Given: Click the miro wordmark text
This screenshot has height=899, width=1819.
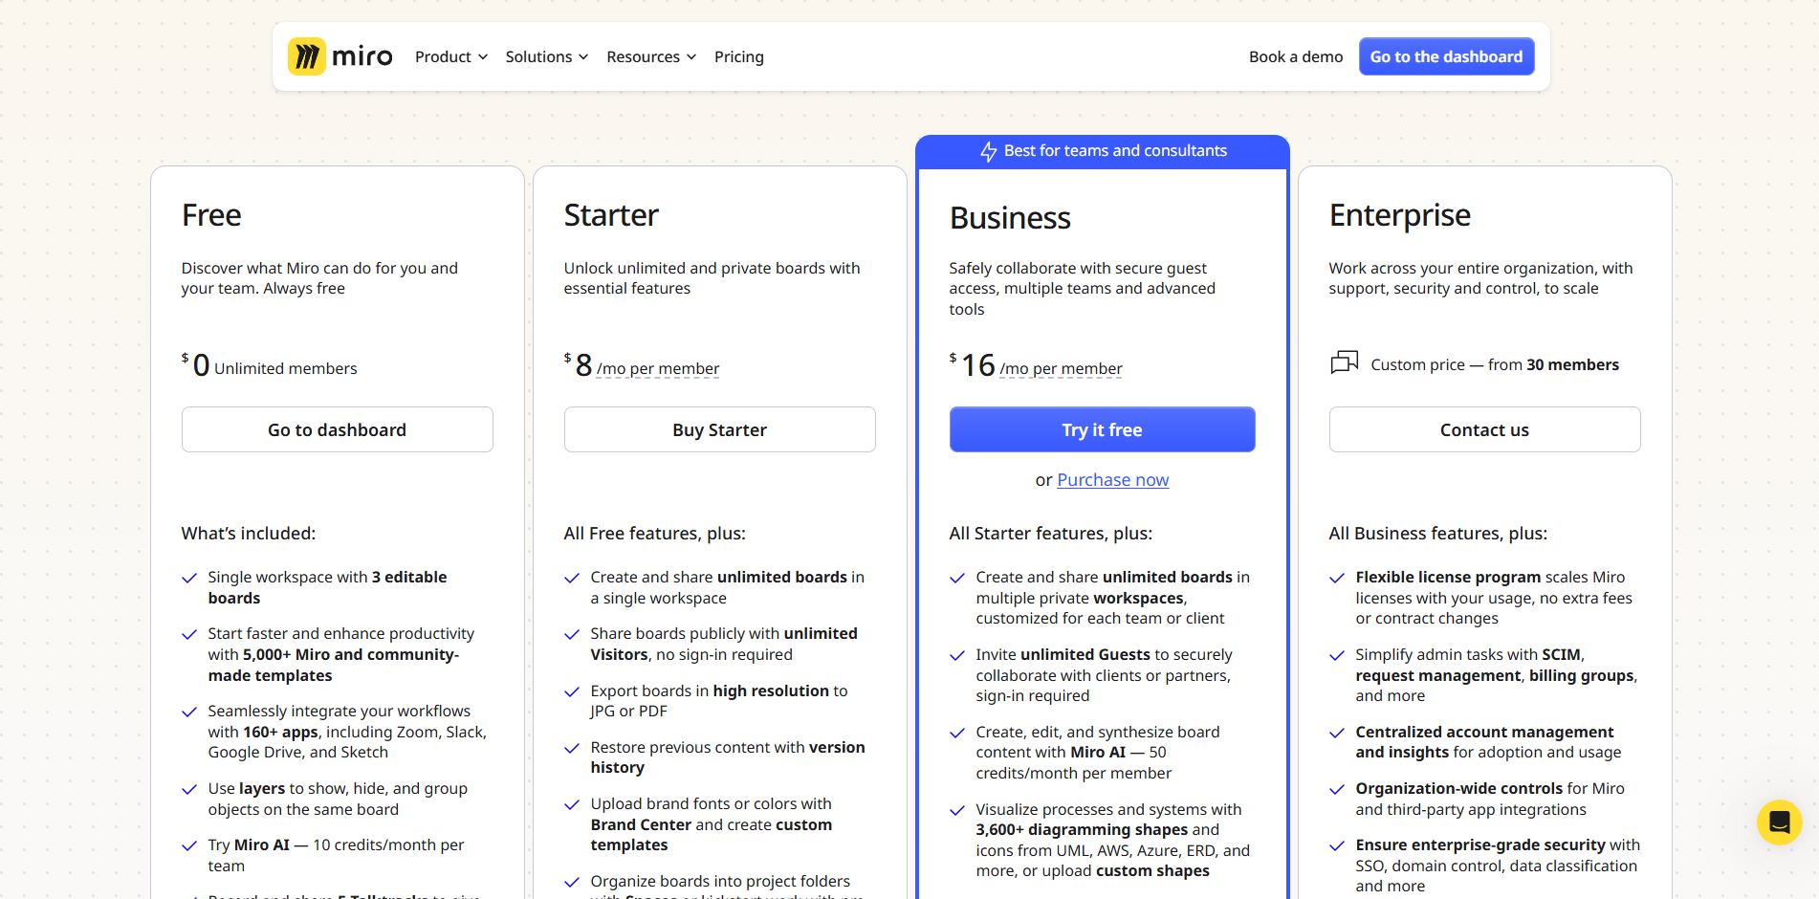Looking at the screenshot, I should pyautogui.click(x=362, y=56).
